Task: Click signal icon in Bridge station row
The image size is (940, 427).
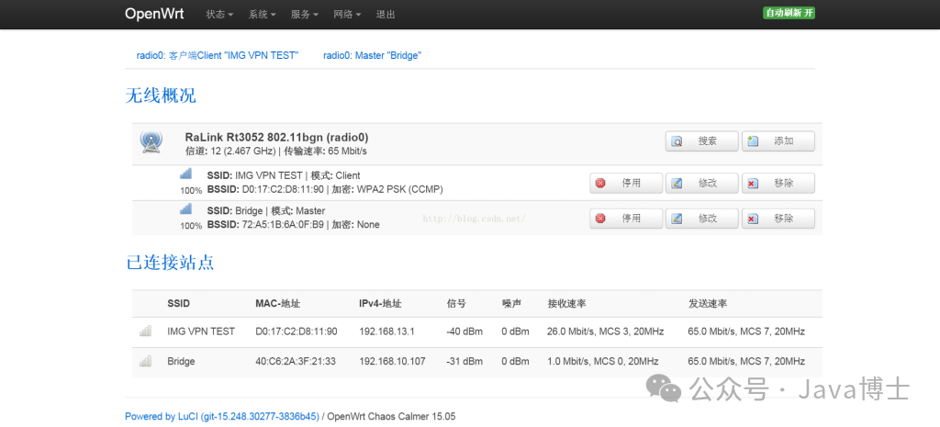Action: pyautogui.click(x=145, y=362)
